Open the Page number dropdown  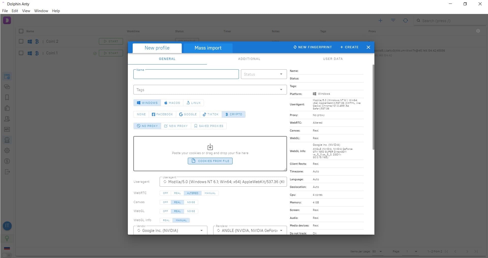click(x=411, y=251)
